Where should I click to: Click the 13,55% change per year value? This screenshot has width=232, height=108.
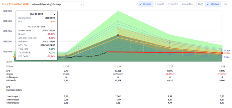pyautogui.click(x=66, y=74)
